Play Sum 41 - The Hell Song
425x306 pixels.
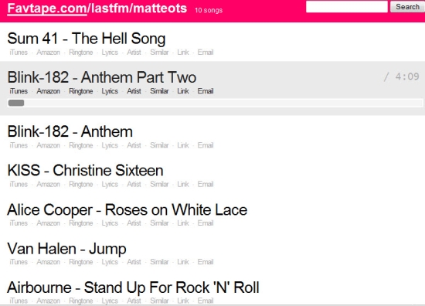(x=87, y=38)
